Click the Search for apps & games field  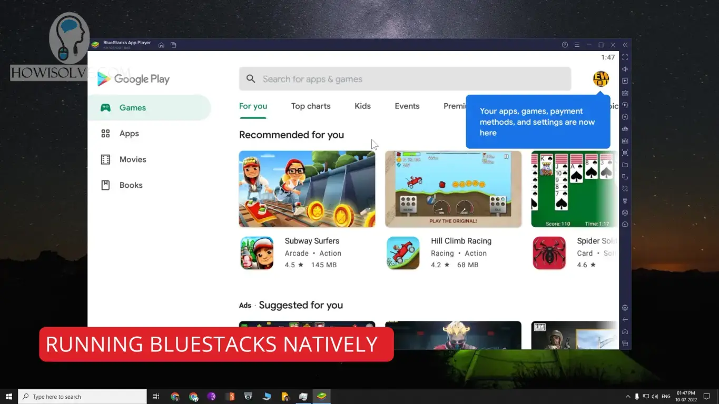[405, 79]
